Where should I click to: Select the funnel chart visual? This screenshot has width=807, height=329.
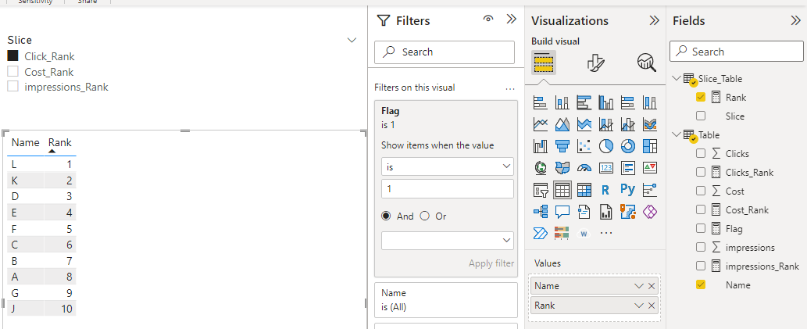tap(562, 146)
